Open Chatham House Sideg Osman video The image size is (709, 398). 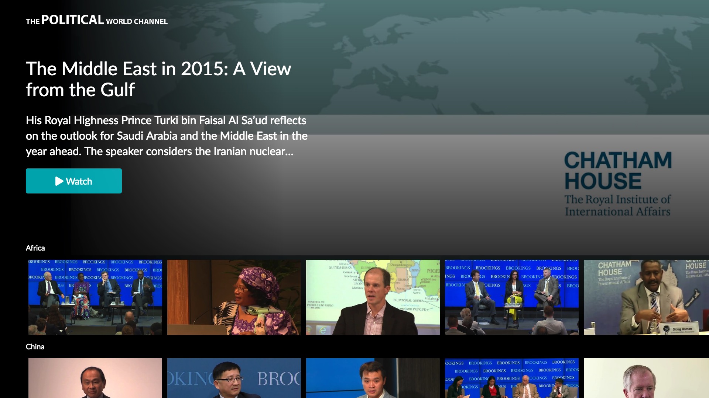[646, 297]
